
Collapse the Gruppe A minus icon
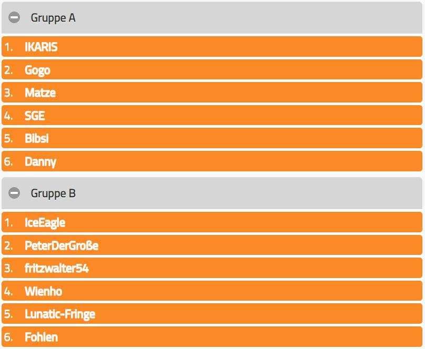15,18
